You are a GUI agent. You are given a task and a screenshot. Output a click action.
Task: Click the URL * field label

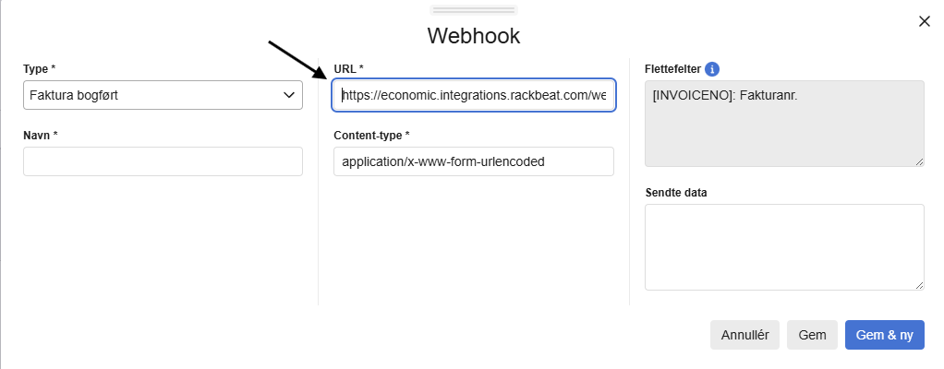pyautogui.click(x=348, y=69)
